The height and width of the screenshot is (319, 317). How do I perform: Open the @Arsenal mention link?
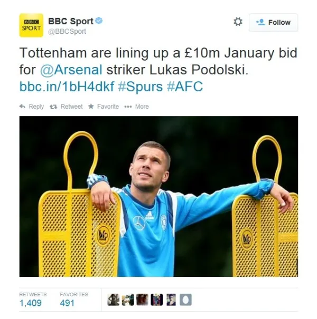[71, 70]
